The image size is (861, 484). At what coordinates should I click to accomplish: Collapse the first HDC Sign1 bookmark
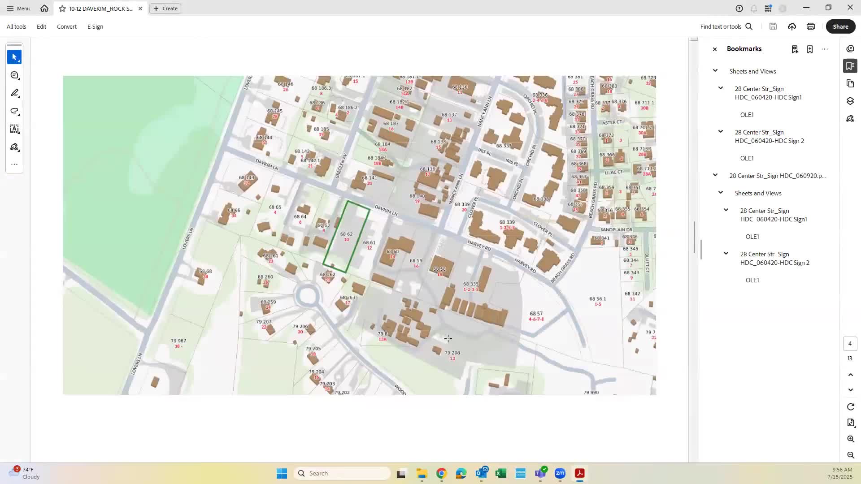tap(721, 88)
